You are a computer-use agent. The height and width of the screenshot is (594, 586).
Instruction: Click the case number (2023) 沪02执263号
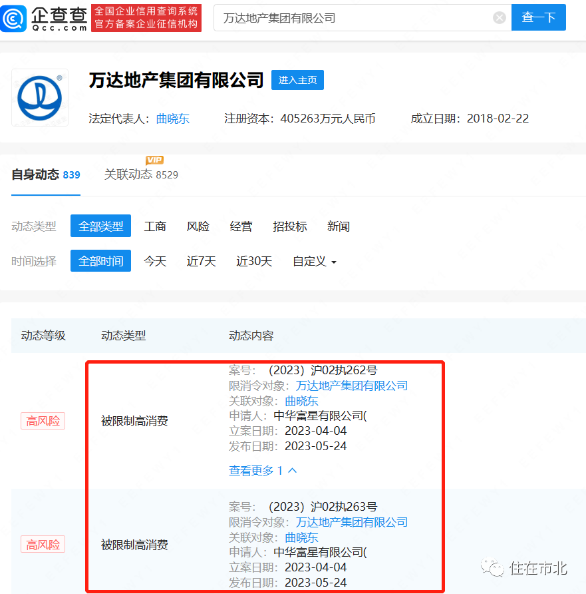[x=323, y=507]
